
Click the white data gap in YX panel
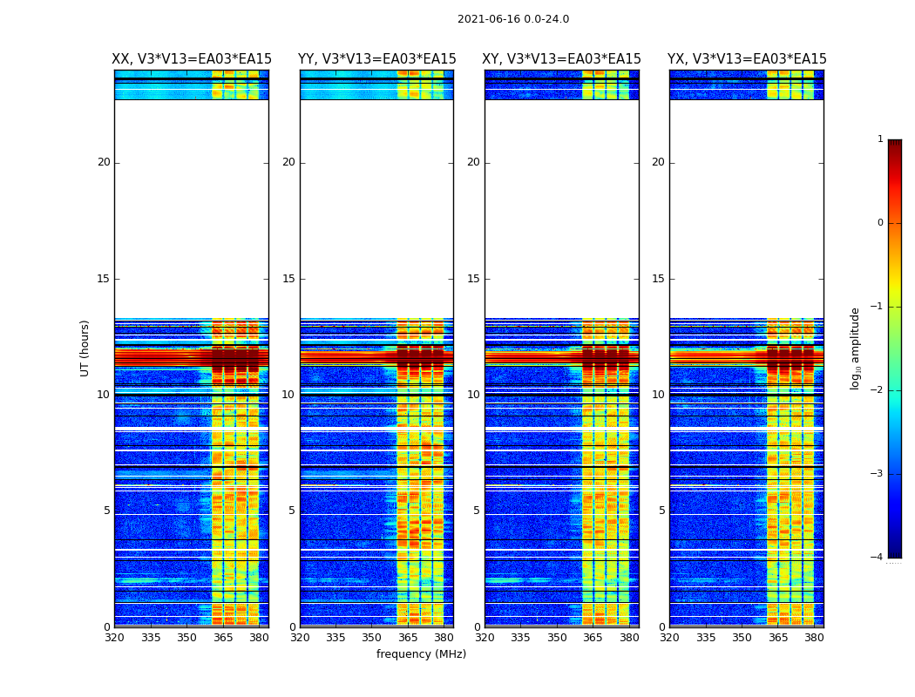pos(746,209)
